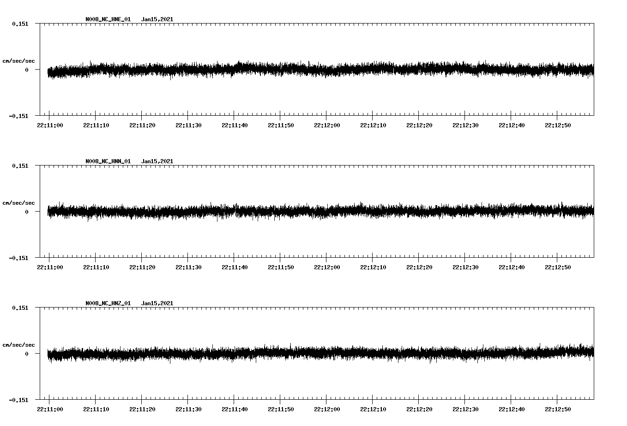Click the cm/sec/sec unit label on middle plot
This screenshot has width=627, height=426.
[x=19, y=202]
